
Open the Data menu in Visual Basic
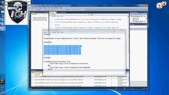[48, 8]
